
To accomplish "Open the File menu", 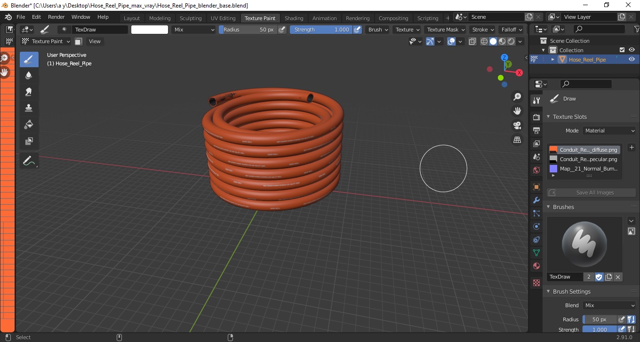I will (x=21, y=17).
